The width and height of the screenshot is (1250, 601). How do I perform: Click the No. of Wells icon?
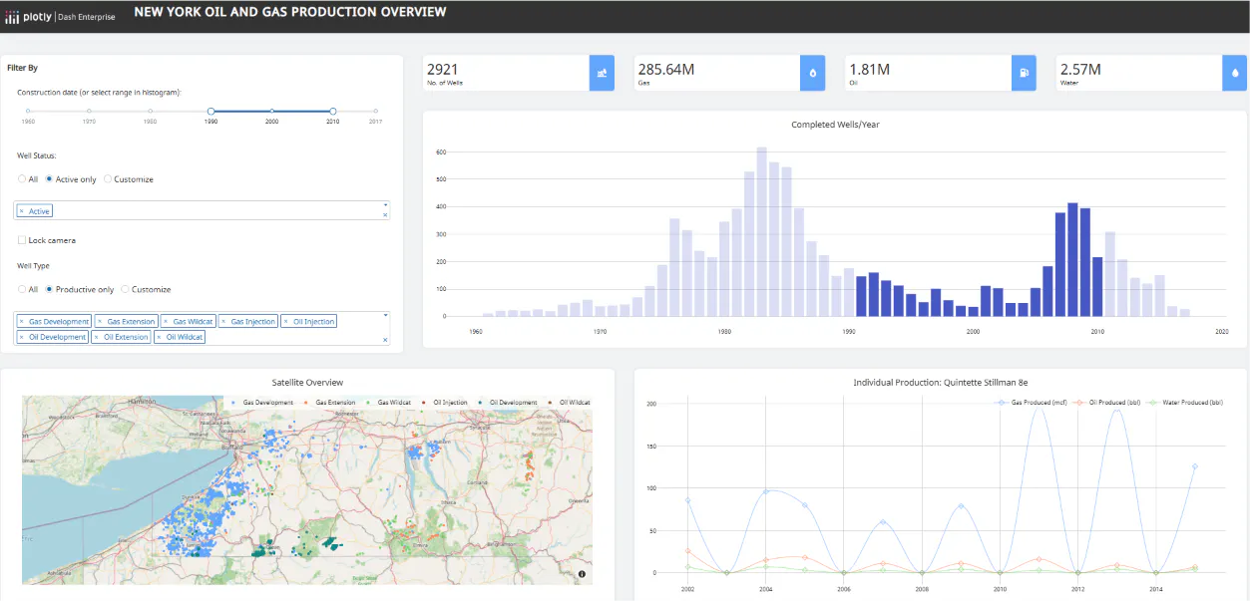(602, 73)
